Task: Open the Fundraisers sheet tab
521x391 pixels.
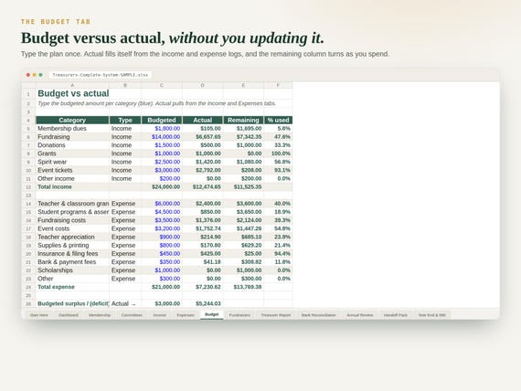Action: coord(239,315)
